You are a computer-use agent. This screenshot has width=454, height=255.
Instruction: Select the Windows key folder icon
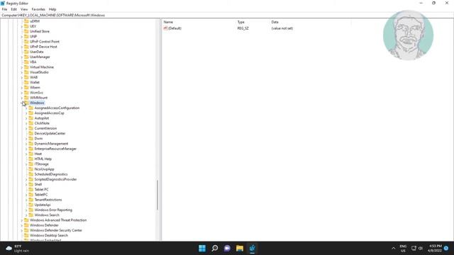pos(26,103)
